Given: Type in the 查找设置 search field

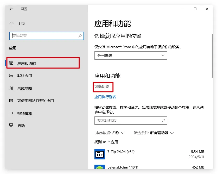Looking at the screenshot, I should 43,36.
